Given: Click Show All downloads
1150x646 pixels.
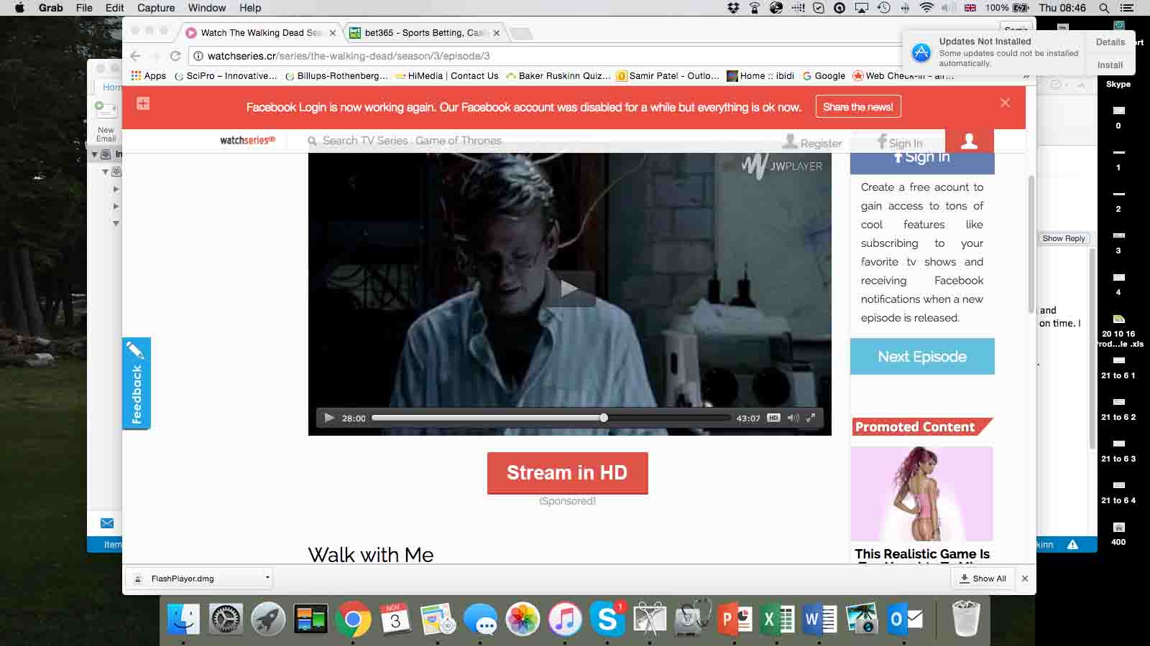Looking at the screenshot, I should tap(983, 579).
